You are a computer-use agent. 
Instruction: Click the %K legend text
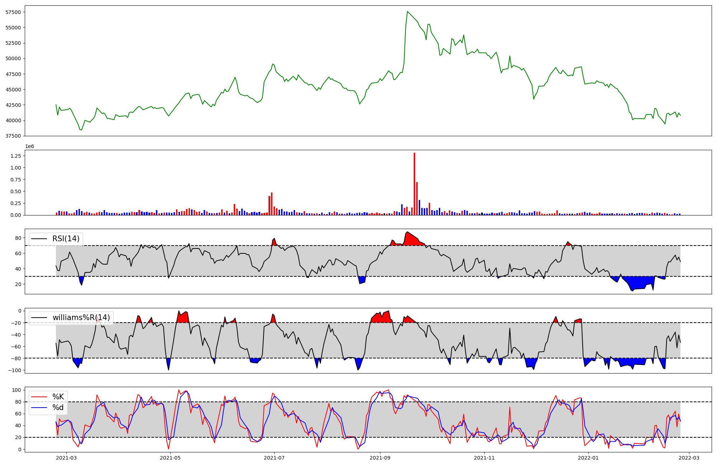coord(58,396)
